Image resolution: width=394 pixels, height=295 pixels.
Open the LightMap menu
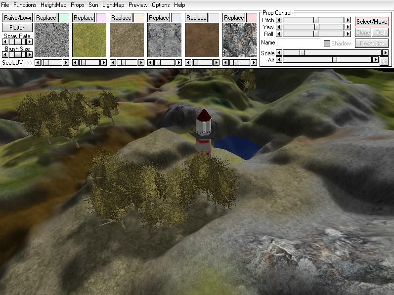[113, 5]
